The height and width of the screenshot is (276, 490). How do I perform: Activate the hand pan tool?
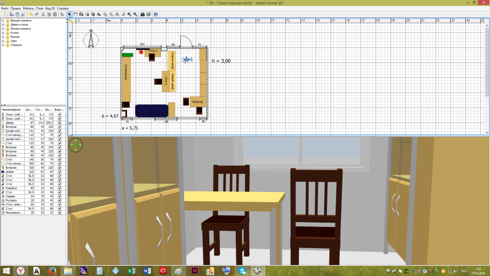tap(75, 14)
